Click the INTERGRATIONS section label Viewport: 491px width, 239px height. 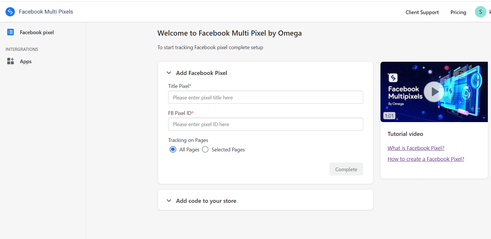tap(22, 49)
